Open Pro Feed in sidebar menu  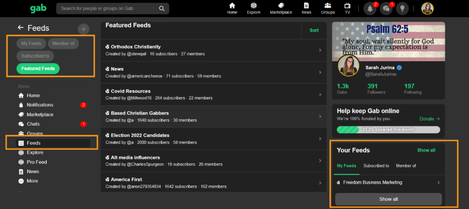click(37, 162)
